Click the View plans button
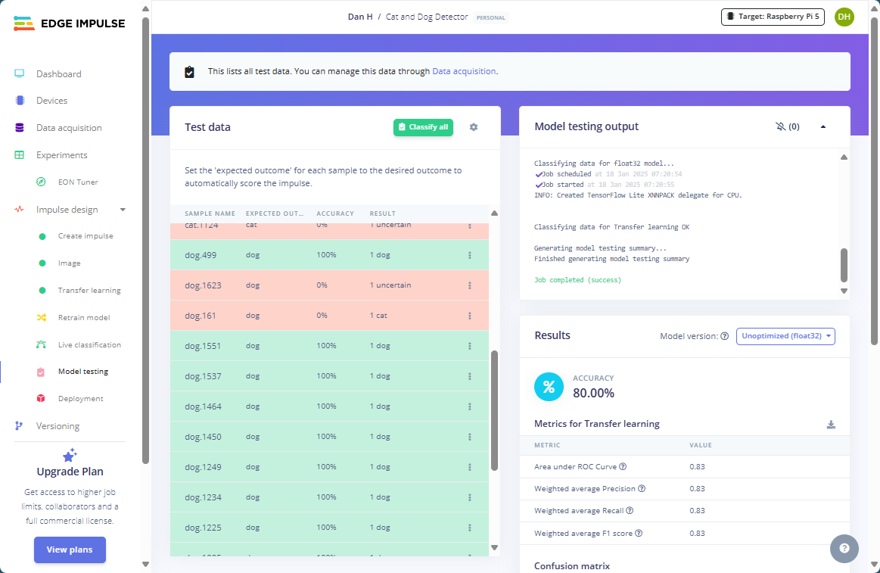880x573 pixels. pyautogui.click(x=70, y=550)
